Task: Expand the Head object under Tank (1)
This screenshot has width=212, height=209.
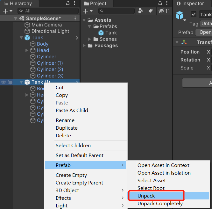Action: point(27,95)
